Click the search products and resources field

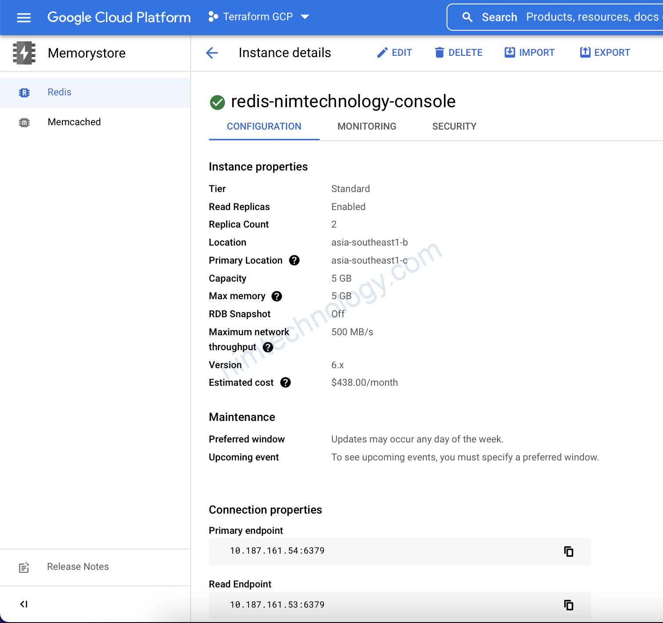tap(571, 17)
